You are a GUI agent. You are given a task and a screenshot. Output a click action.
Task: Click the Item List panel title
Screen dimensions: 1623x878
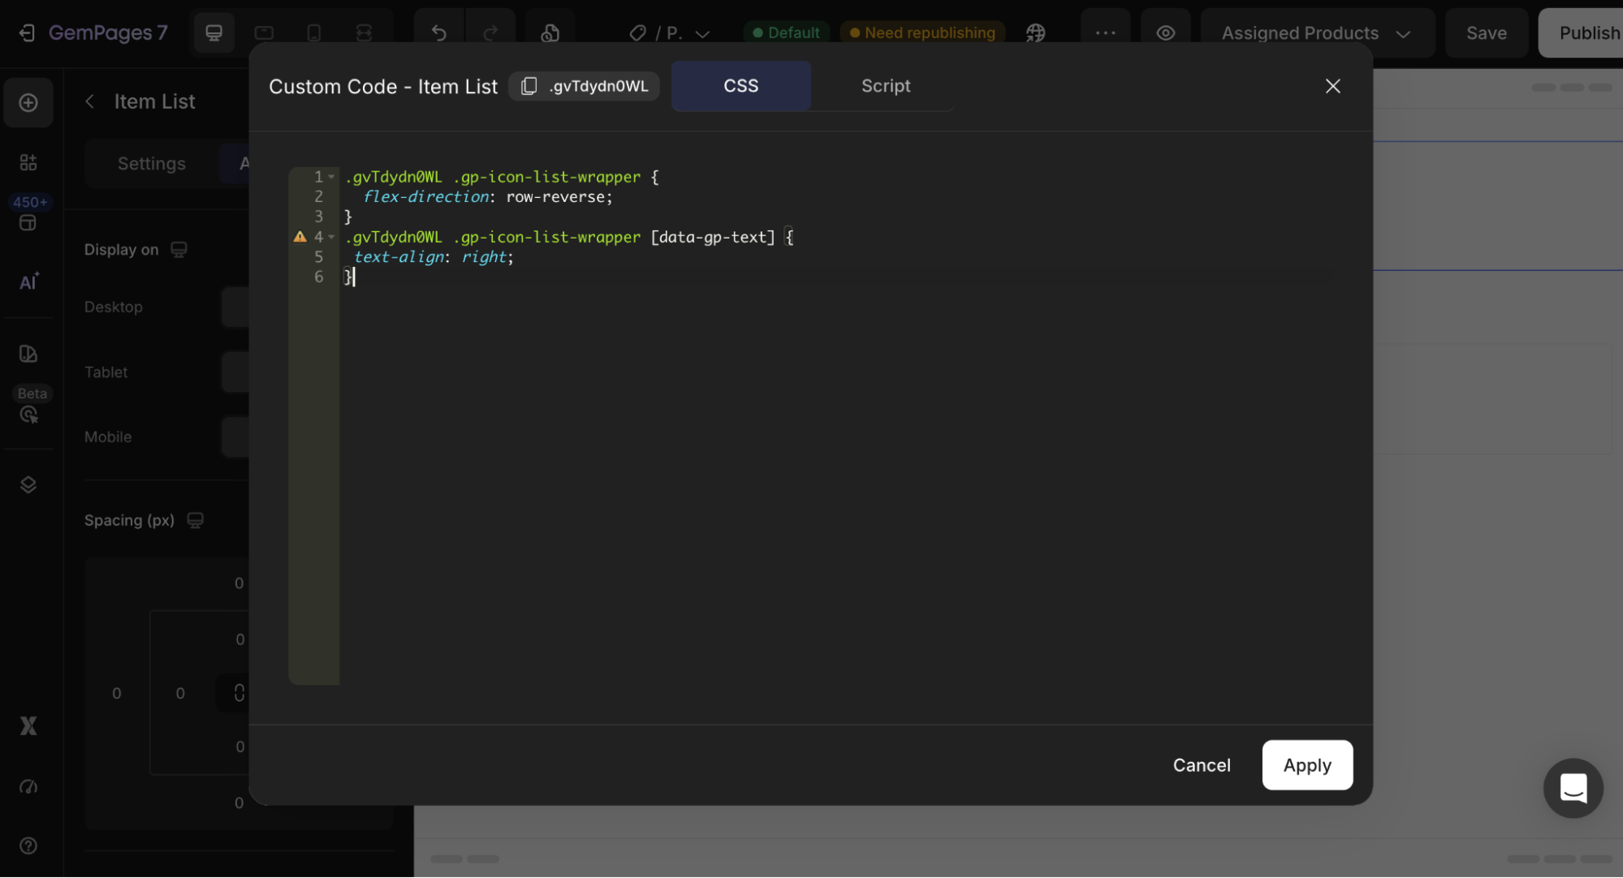pos(154,101)
